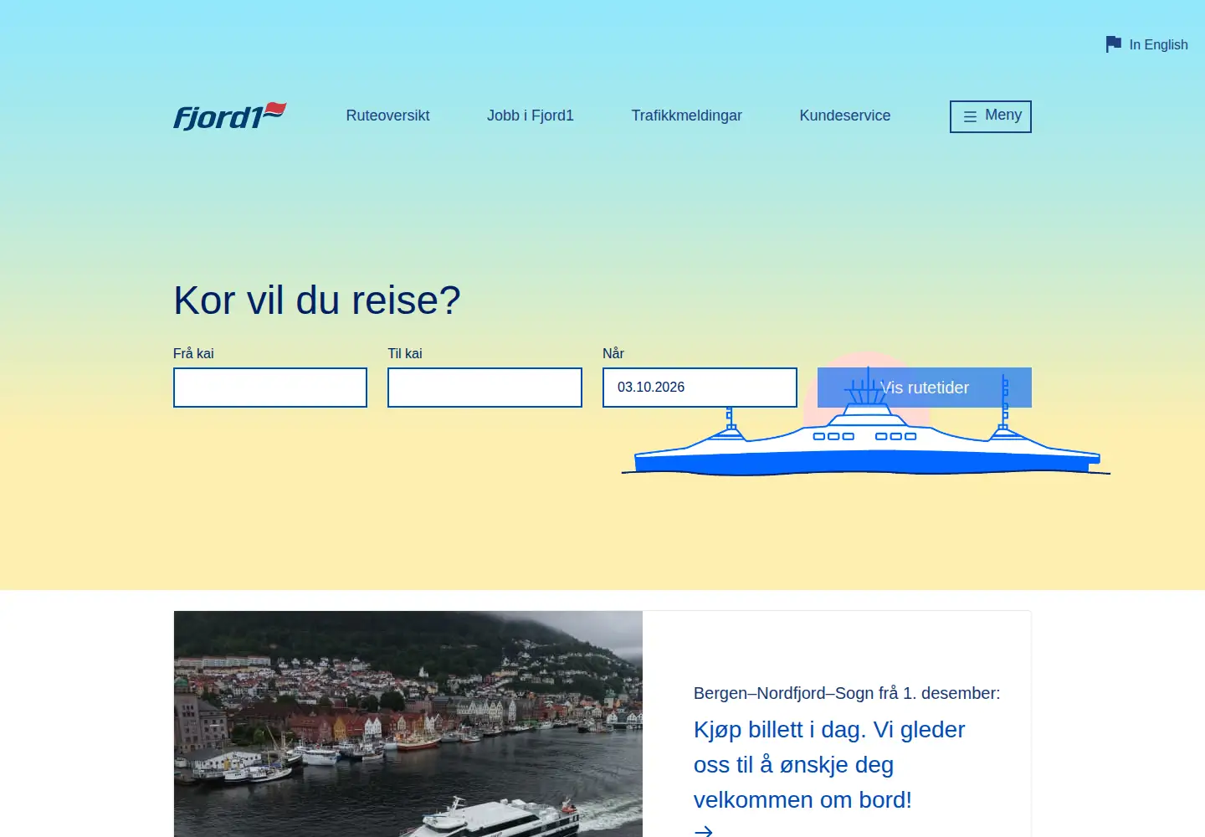Viewport: 1205px width, 837px height.
Task: Focus the Frå kai input field
Action: (x=270, y=388)
